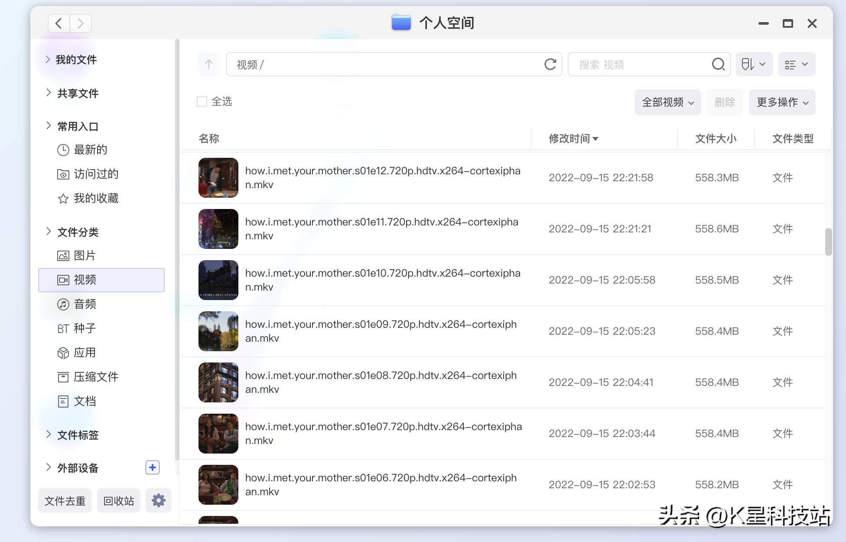Open the 图片 category in sidebar
The image size is (846, 542).
click(85, 255)
